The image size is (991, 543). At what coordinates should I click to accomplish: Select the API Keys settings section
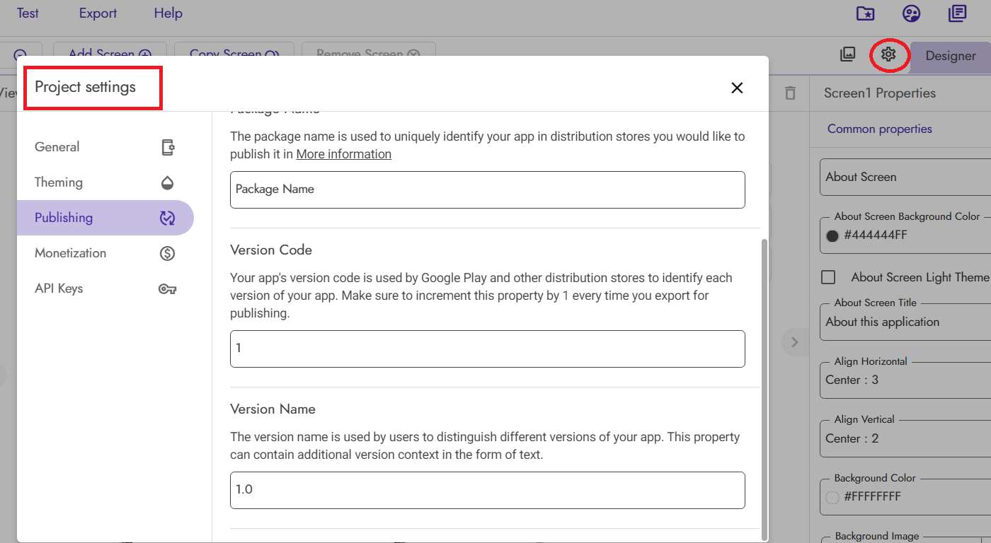click(105, 288)
